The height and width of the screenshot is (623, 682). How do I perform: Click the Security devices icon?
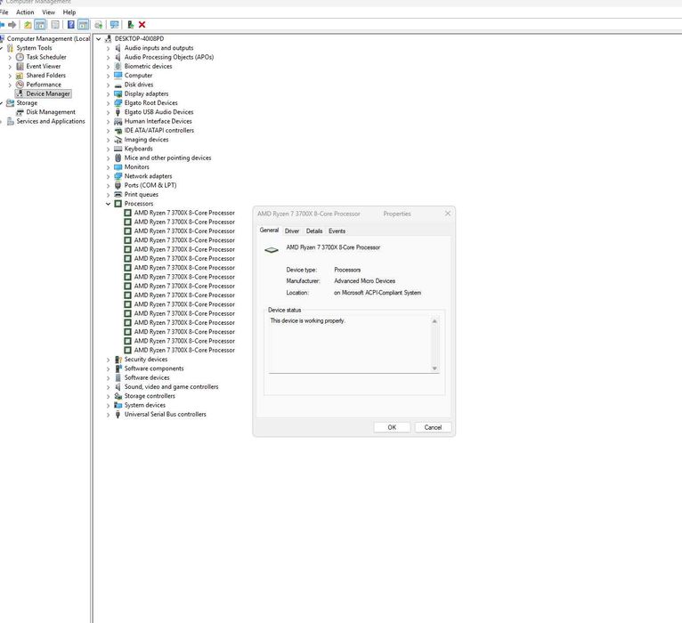point(118,360)
